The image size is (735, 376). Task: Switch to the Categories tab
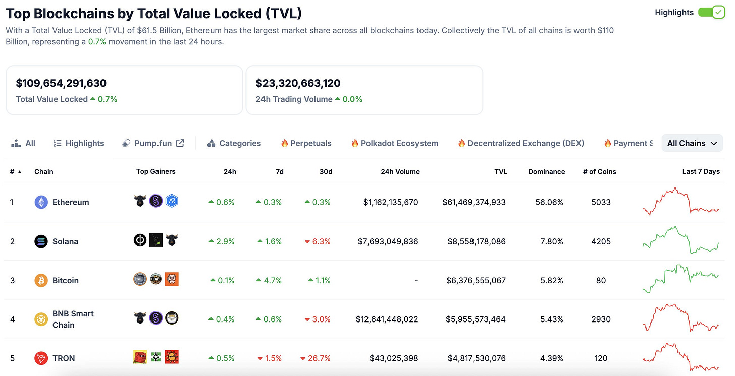(234, 143)
